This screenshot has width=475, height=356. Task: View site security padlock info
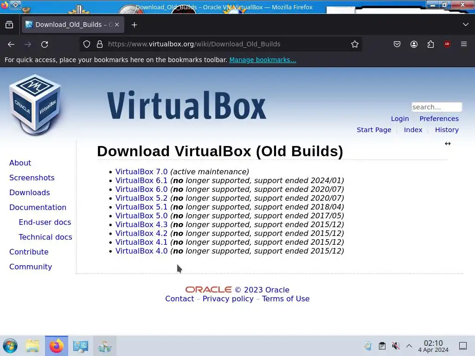click(x=100, y=44)
